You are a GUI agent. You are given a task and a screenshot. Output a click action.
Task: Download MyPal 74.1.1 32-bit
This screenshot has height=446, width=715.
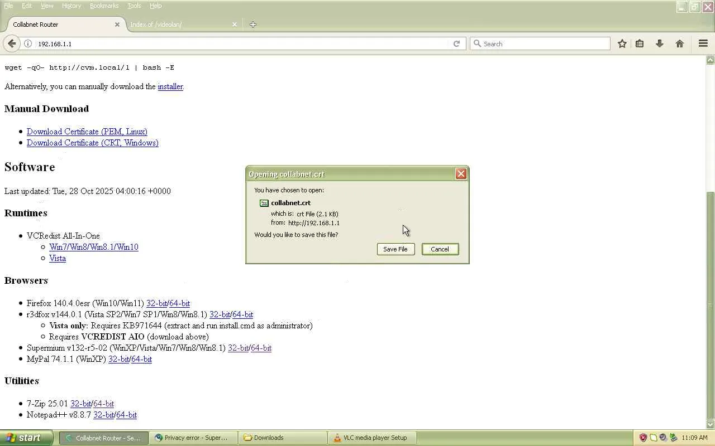click(118, 359)
